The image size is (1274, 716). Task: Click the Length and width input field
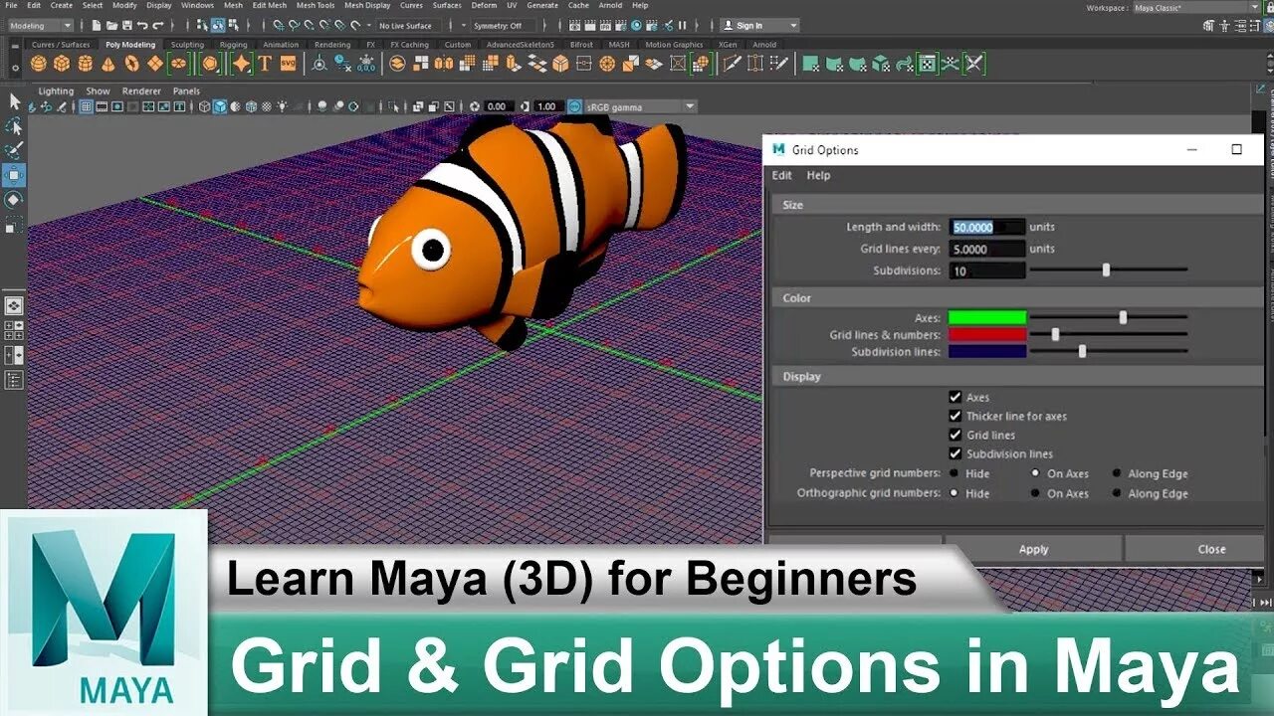click(x=987, y=227)
